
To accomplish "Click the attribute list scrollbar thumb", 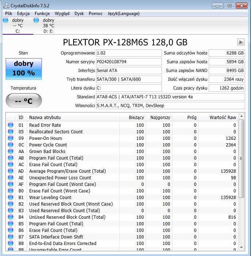I will tap(242, 158).
